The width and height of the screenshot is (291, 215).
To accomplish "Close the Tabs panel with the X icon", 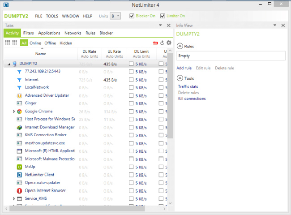I will pos(169,25).
